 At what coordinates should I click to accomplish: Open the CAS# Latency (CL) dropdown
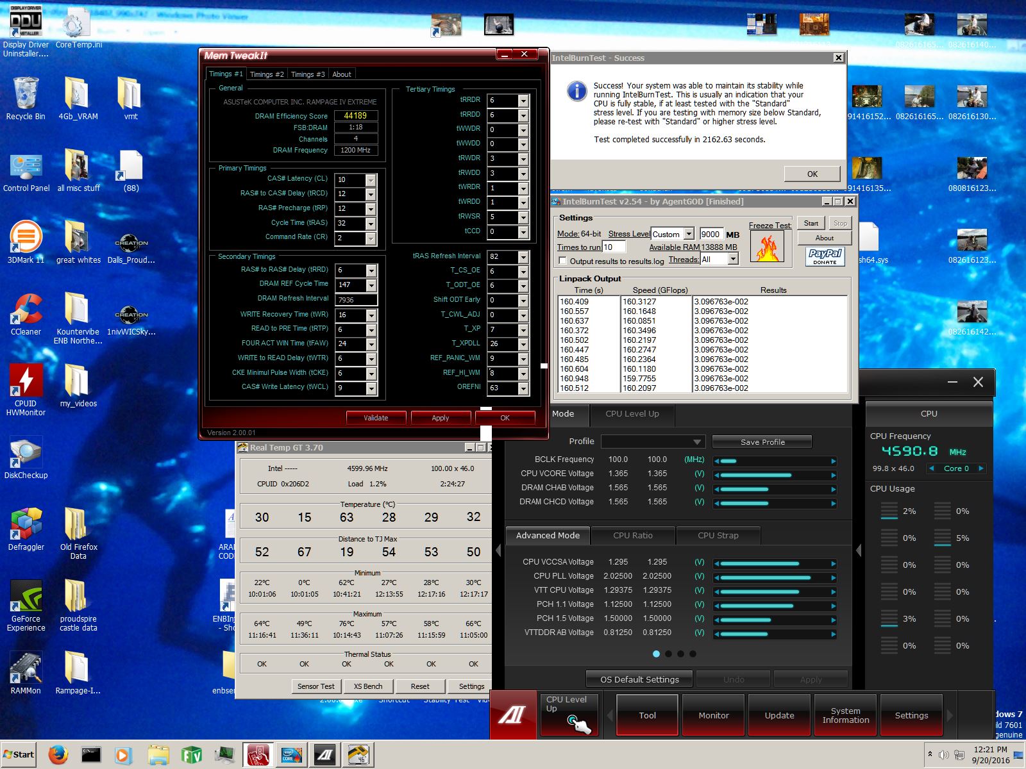tap(371, 179)
